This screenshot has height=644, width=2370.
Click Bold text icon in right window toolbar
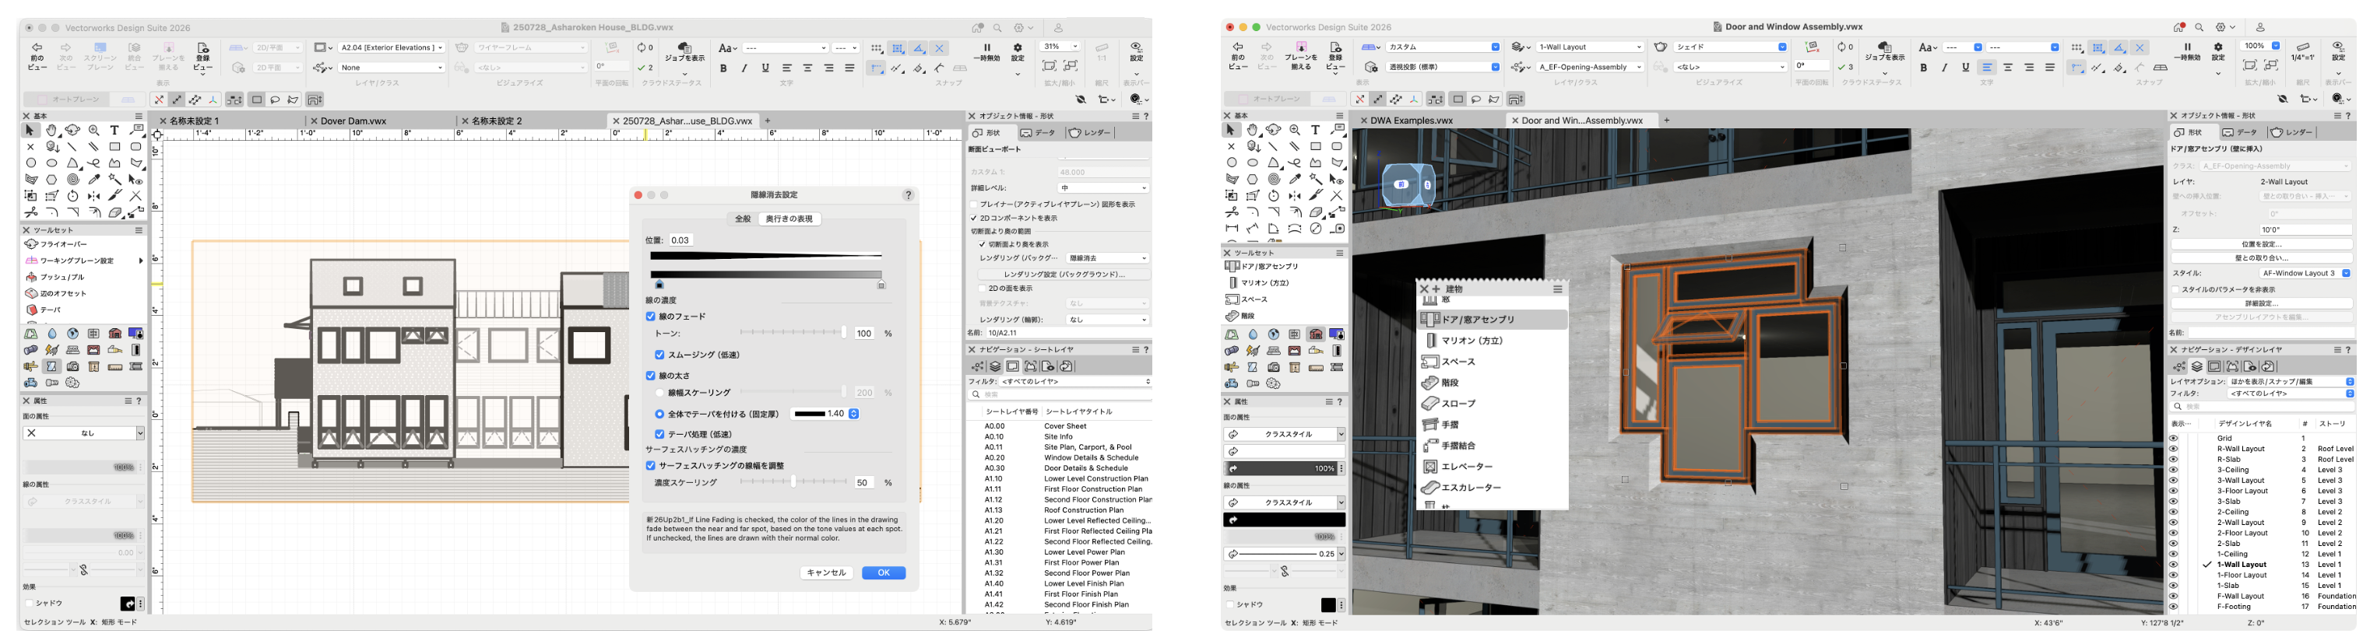tap(1923, 68)
